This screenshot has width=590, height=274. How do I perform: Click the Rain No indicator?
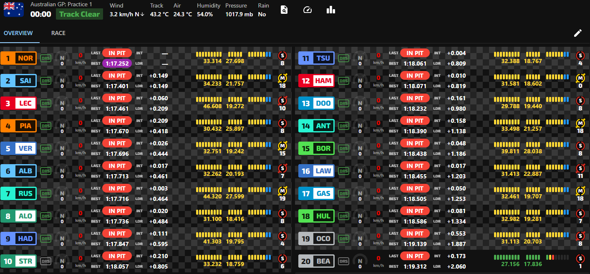[x=263, y=10]
